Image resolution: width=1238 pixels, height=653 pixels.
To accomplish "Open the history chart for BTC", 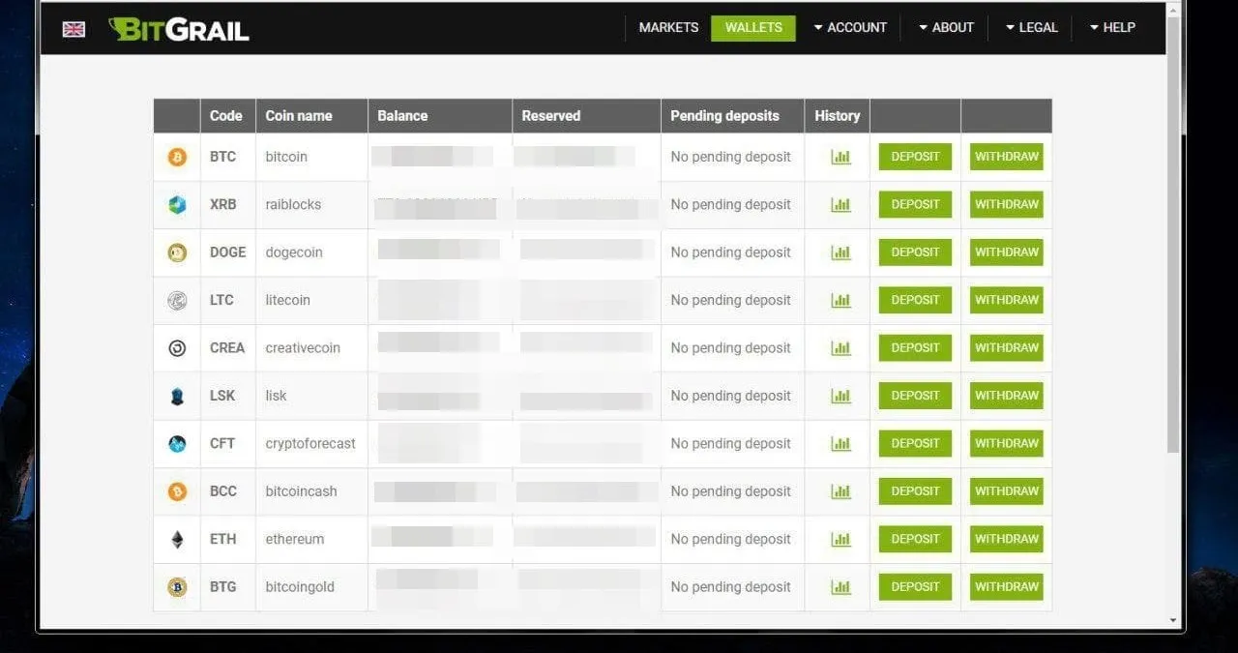I will (840, 157).
